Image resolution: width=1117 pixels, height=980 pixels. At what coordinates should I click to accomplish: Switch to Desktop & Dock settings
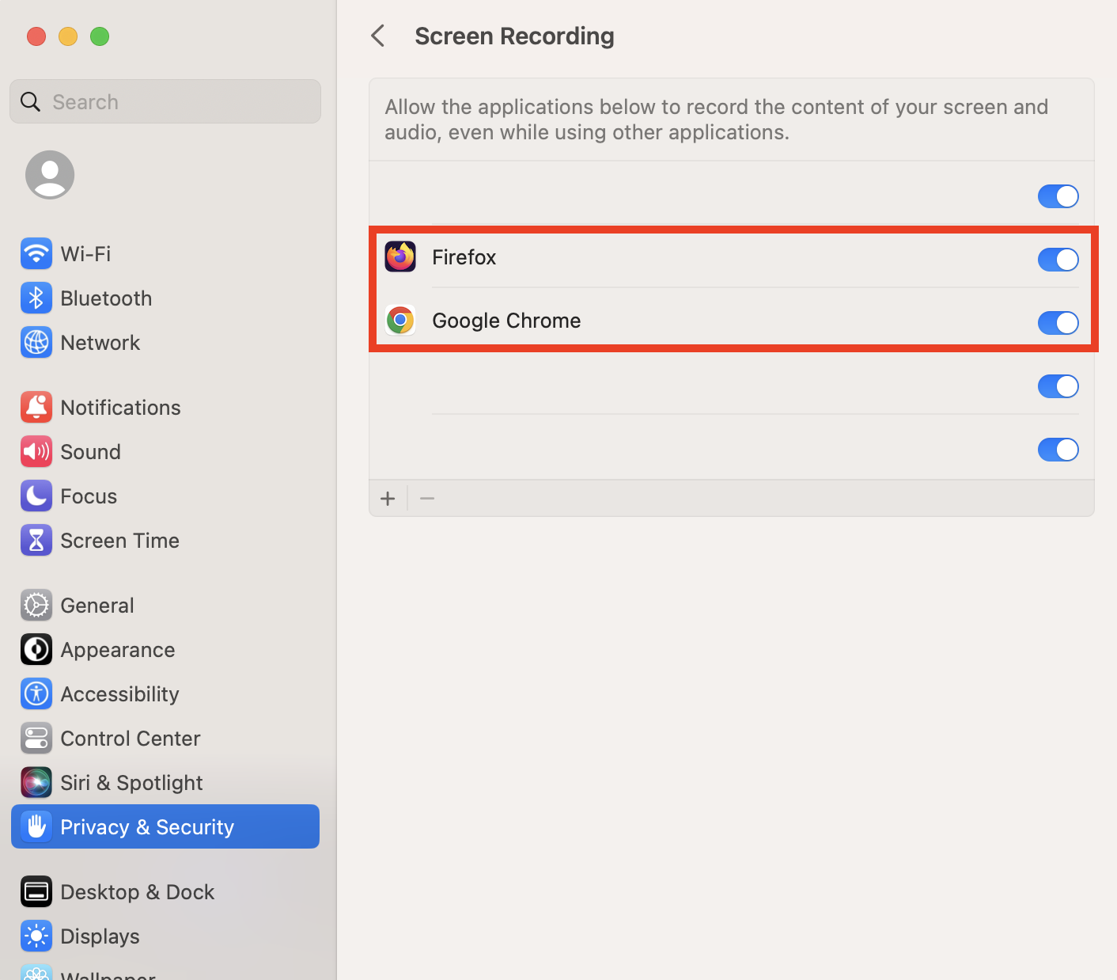tap(137, 892)
